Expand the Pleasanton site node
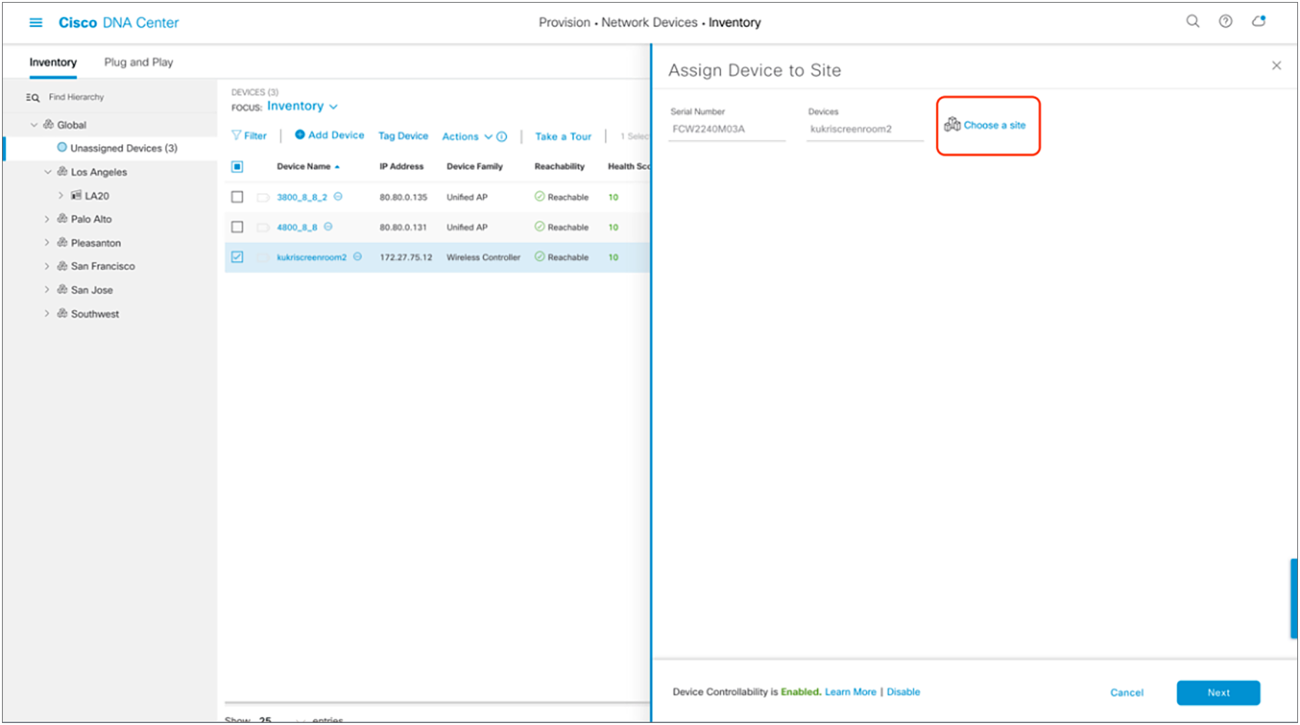Viewport: 1300px width, 725px height. [47, 242]
